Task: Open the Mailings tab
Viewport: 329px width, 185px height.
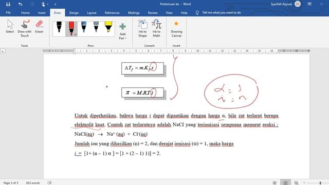Action: (134, 12)
